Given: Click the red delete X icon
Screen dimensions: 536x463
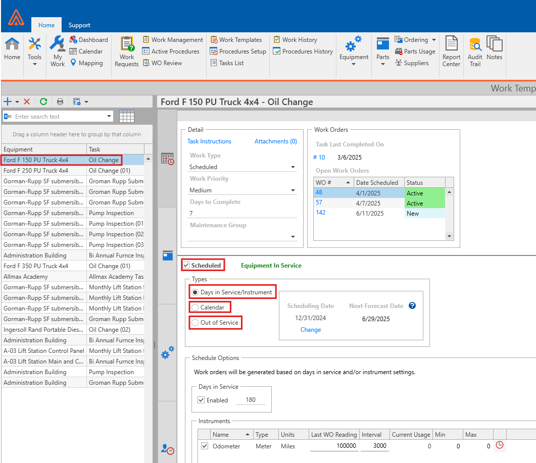Looking at the screenshot, I should [x=27, y=101].
